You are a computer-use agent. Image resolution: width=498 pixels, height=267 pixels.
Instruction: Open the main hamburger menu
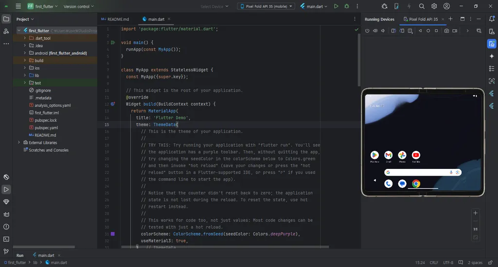tap(18, 6)
